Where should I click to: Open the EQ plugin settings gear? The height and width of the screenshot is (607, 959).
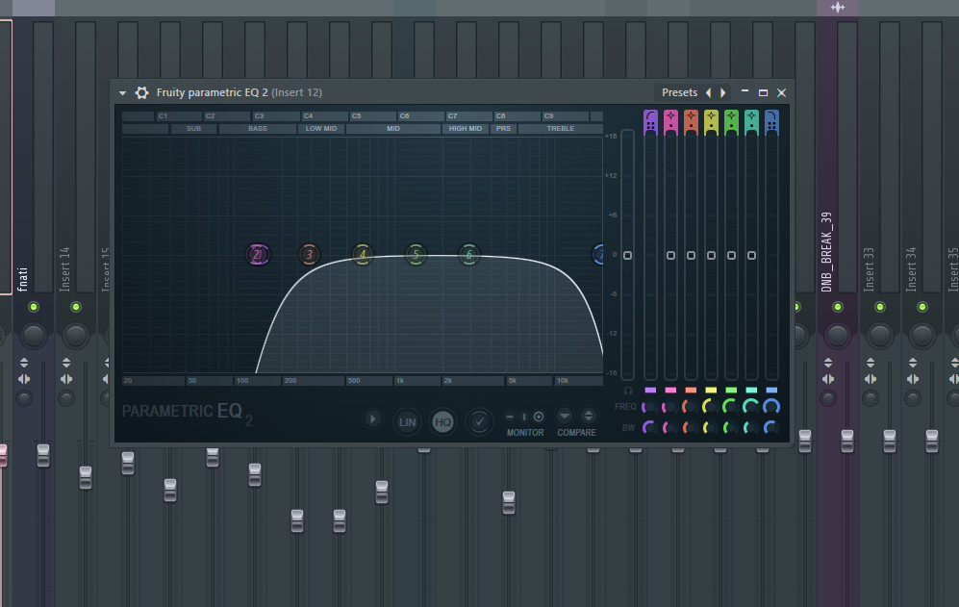(142, 92)
